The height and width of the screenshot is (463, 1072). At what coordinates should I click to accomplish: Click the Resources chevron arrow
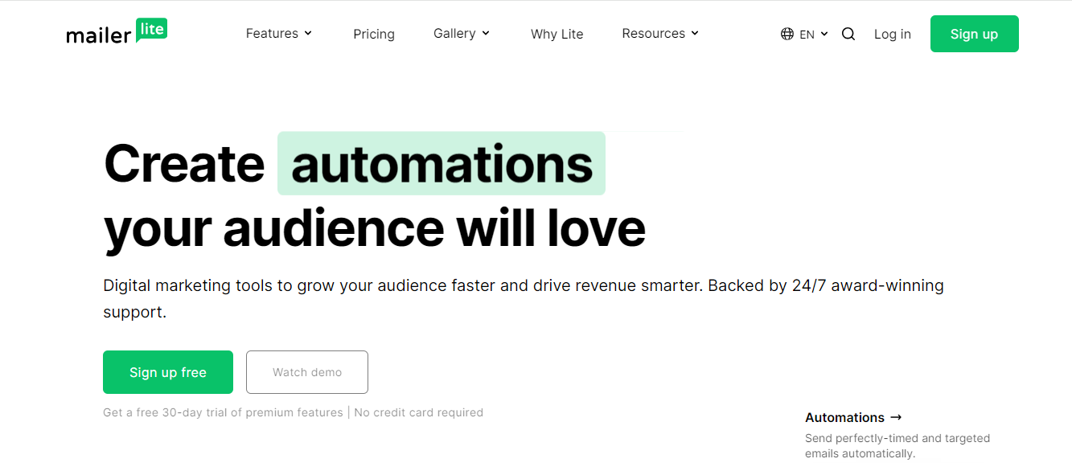point(695,33)
